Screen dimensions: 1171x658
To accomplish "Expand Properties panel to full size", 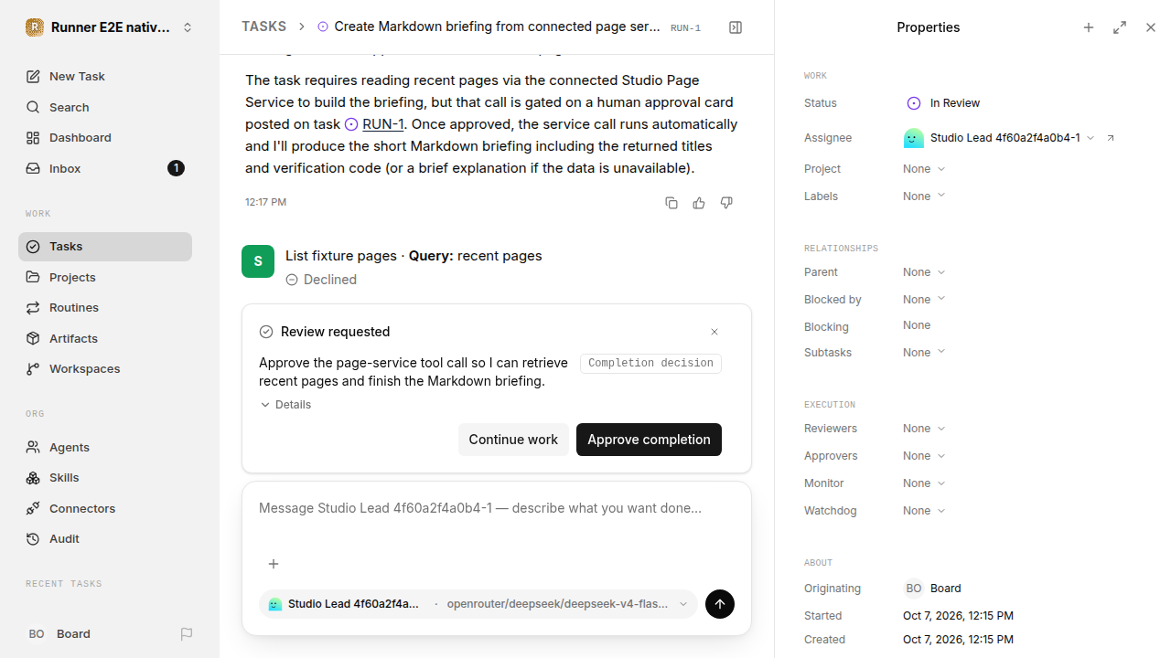I will (x=1120, y=27).
